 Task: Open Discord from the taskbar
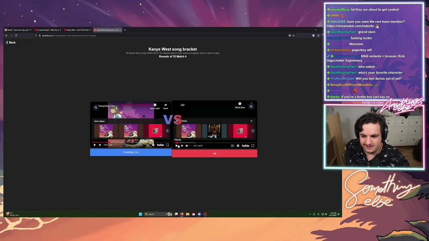coord(199,214)
